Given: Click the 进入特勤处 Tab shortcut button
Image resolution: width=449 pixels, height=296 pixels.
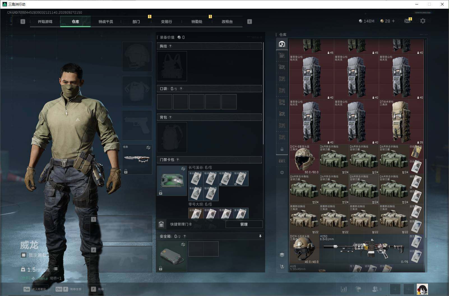Looking at the screenshot, I should [35, 289].
